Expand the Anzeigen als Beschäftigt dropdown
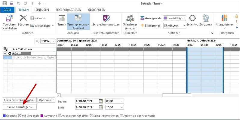Image resolution: width=240 pixels, height=120 pixels. pyautogui.click(x=184, y=18)
